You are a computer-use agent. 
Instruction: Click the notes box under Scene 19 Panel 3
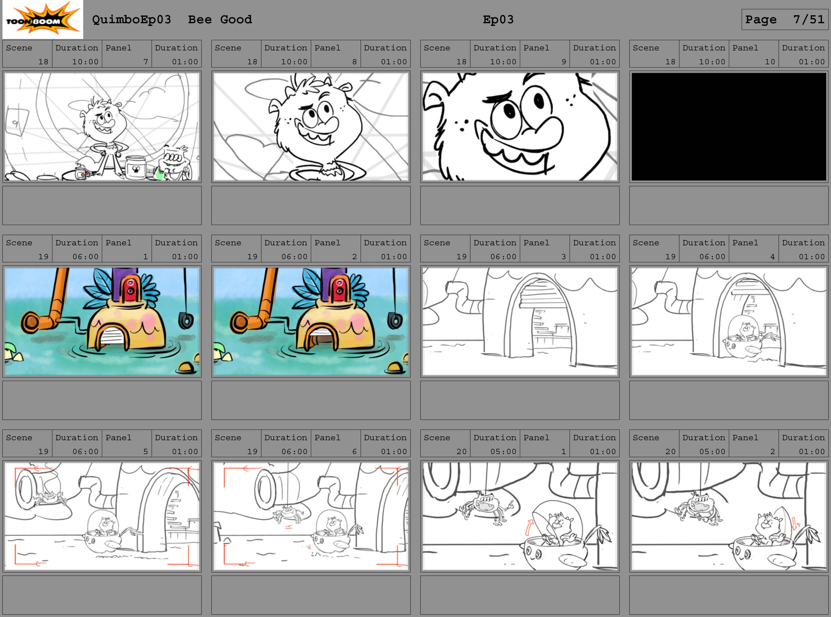[520, 400]
